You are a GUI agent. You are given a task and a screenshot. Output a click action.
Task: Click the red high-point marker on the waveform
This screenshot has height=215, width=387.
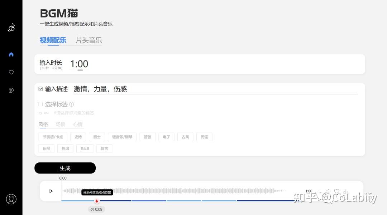96,201
